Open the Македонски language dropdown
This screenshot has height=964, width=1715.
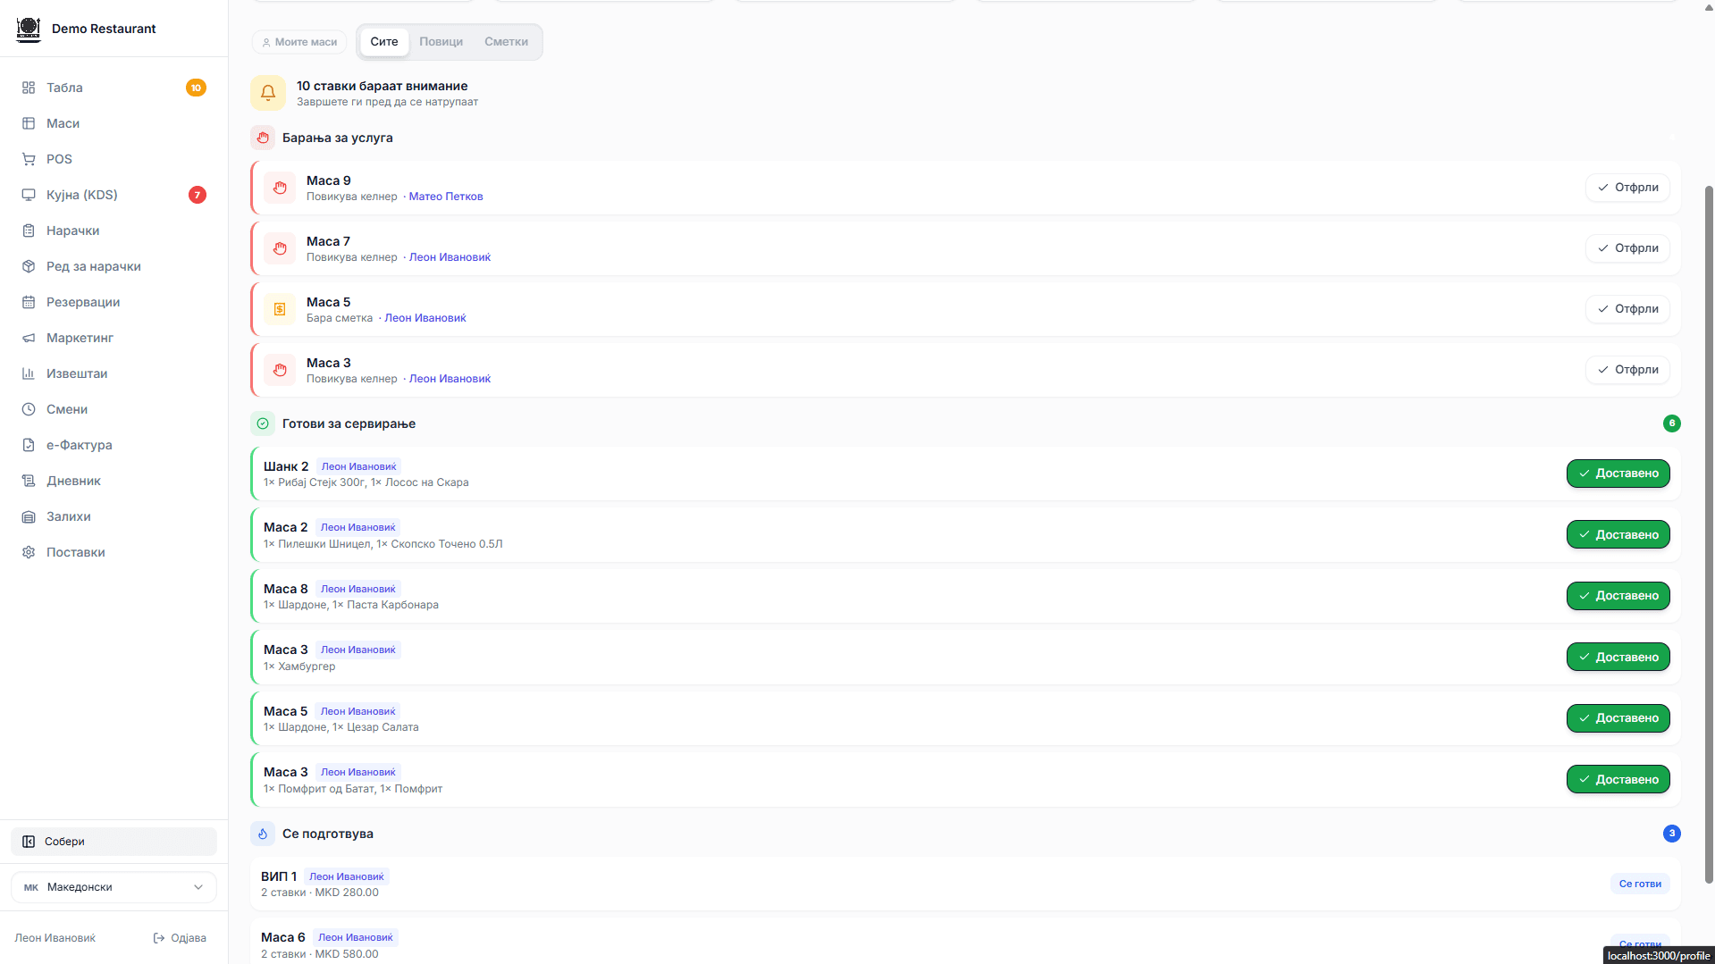pos(113,887)
